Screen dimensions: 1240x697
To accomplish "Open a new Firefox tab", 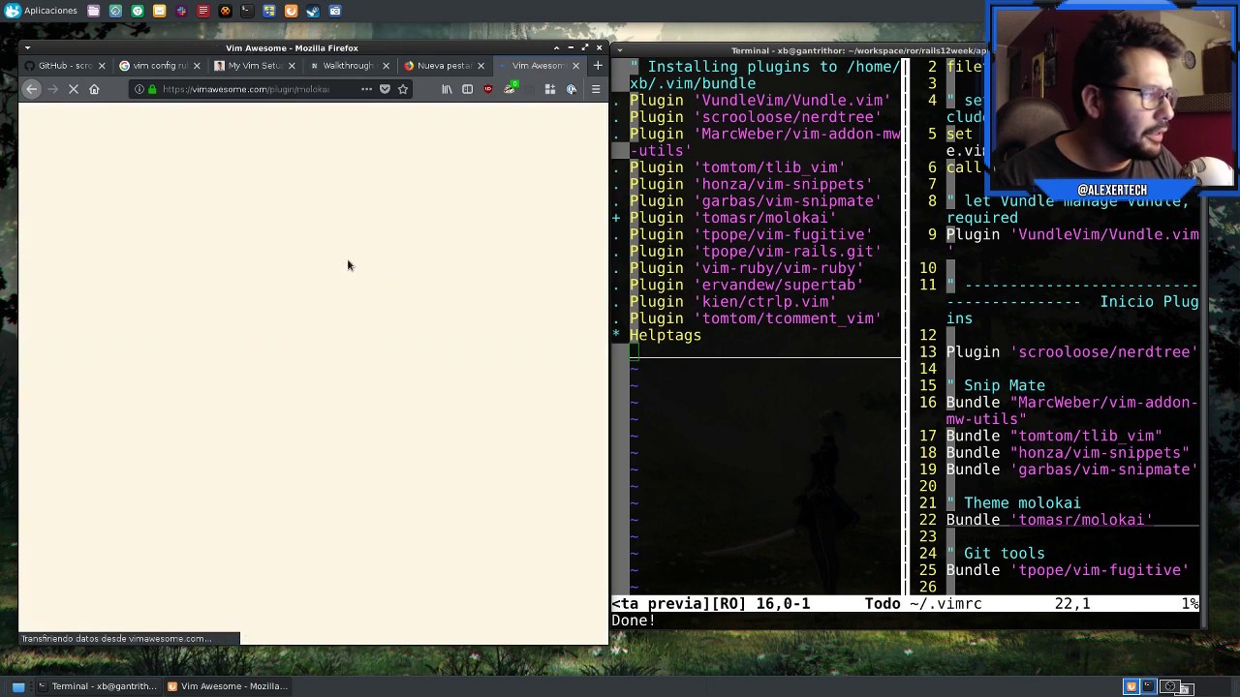I will 598,66.
